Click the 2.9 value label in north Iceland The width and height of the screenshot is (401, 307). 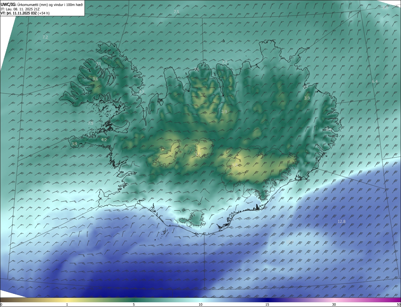(224, 111)
